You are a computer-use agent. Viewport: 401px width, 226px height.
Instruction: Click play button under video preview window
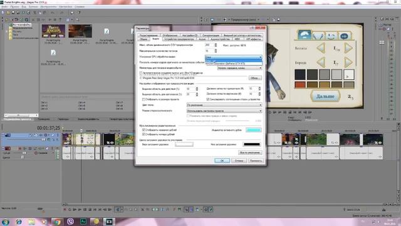point(280,112)
